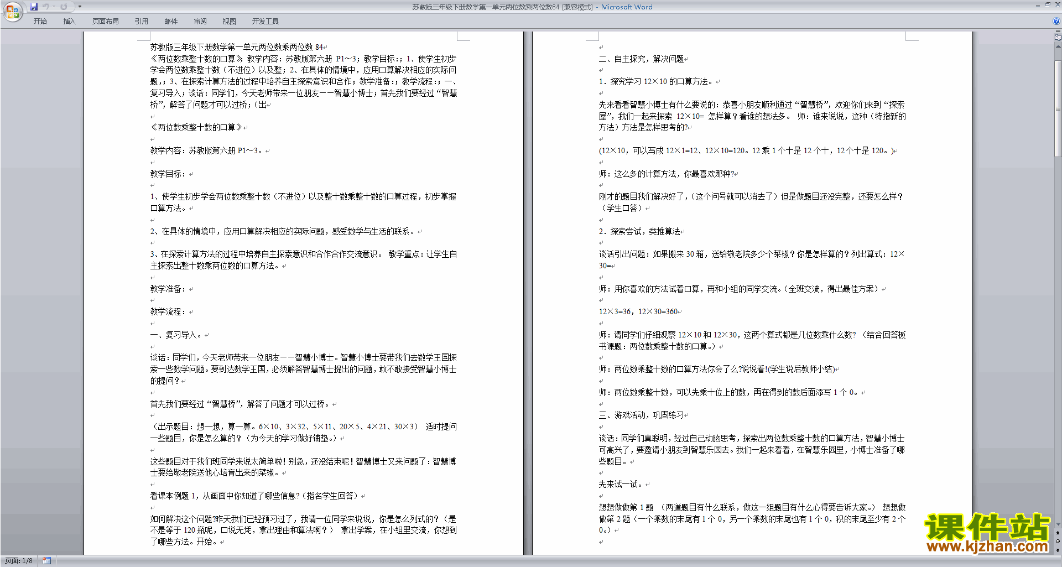The width and height of the screenshot is (1062, 567).
Task: Click the line 2. 探索尝试，类推算法
Action: (x=639, y=231)
